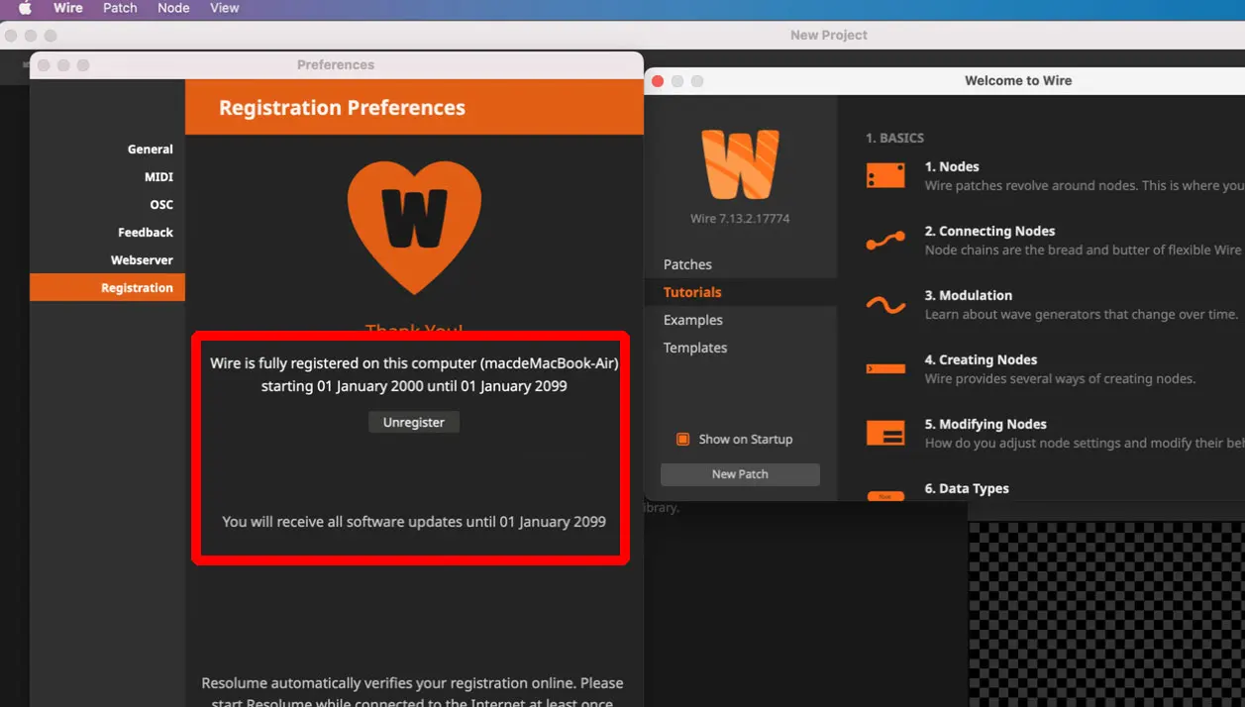Click the 'Wire 7.13.2.17774' version text
1245x707 pixels.
[740, 218]
